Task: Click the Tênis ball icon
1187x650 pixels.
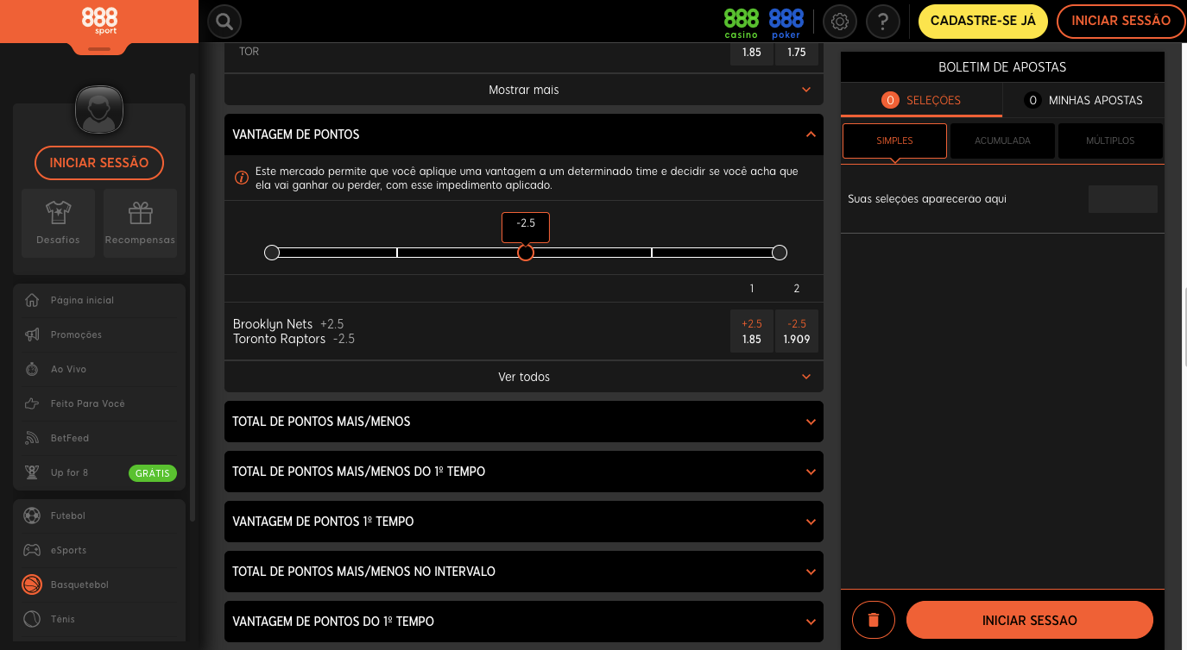Action: 32,619
